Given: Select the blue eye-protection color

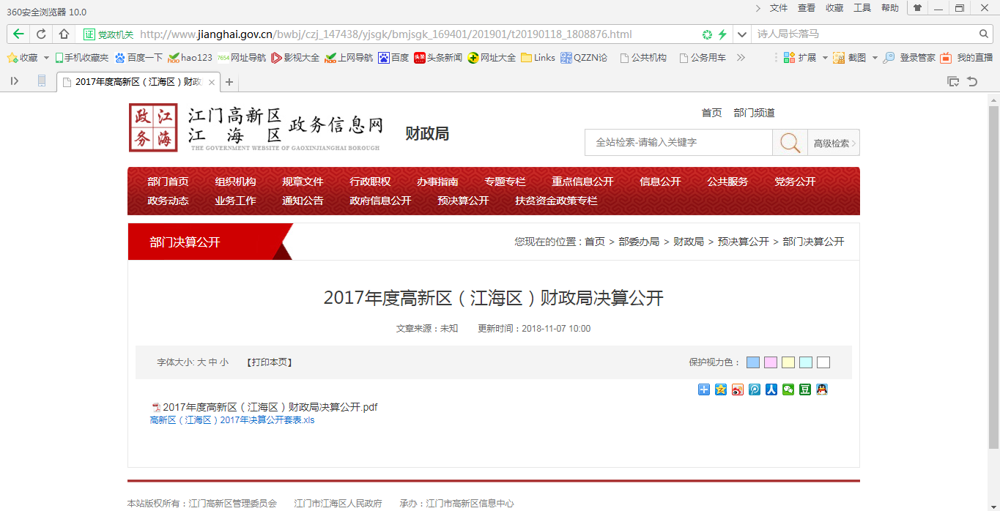Looking at the screenshot, I should (x=753, y=362).
